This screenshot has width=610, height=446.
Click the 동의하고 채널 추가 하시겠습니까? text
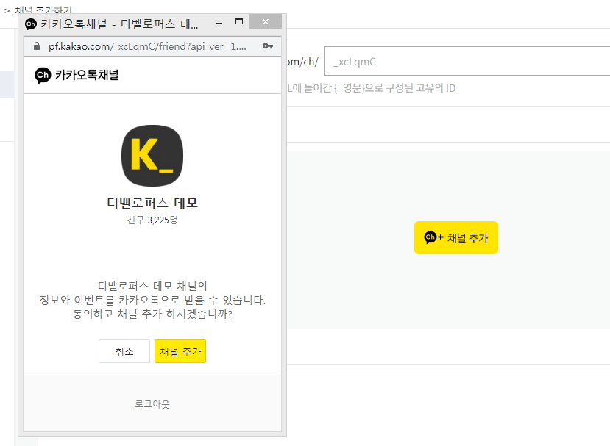152,314
